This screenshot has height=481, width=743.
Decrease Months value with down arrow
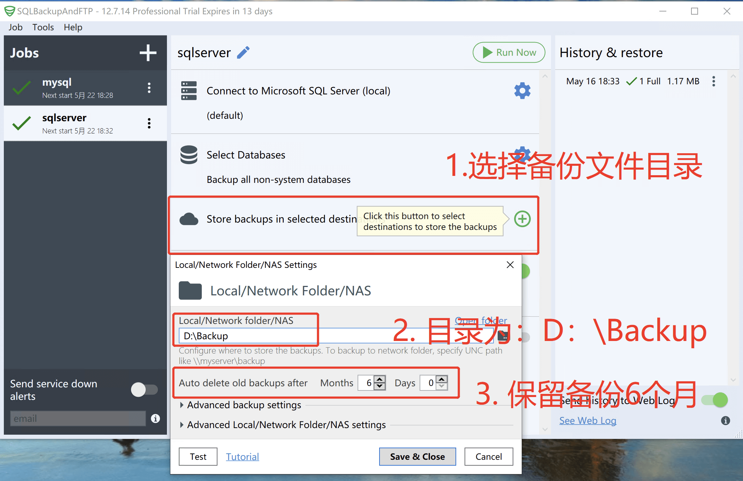pyautogui.click(x=380, y=386)
